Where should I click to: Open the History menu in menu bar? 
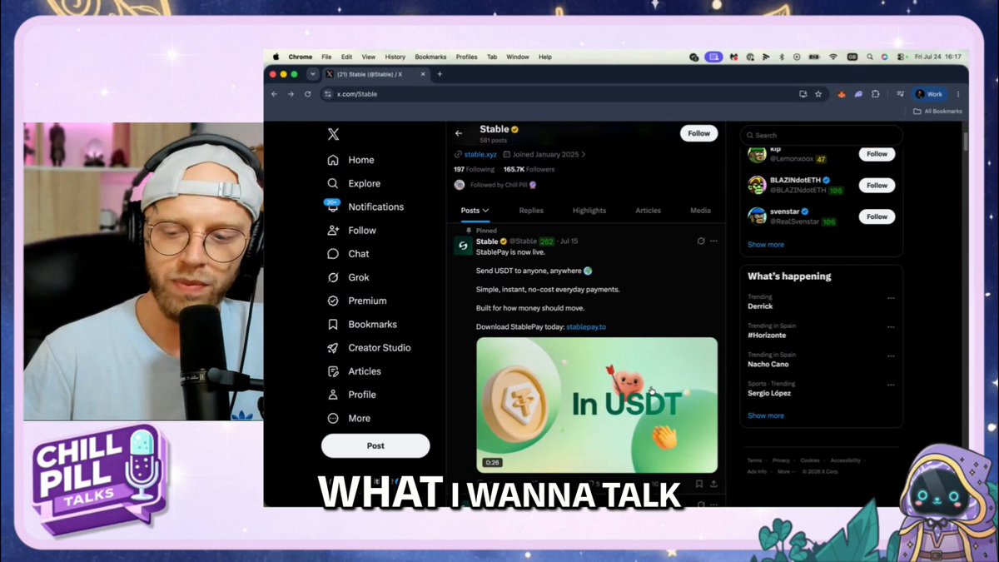[x=395, y=57]
